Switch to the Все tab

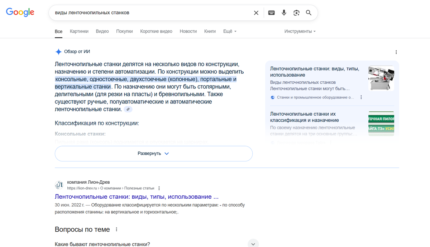coord(58,32)
